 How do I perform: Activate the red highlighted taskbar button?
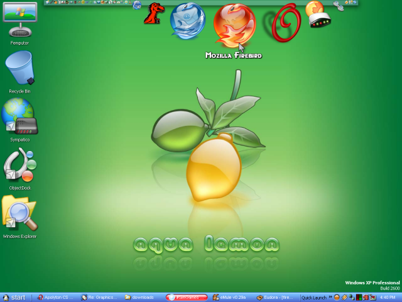[187, 297]
